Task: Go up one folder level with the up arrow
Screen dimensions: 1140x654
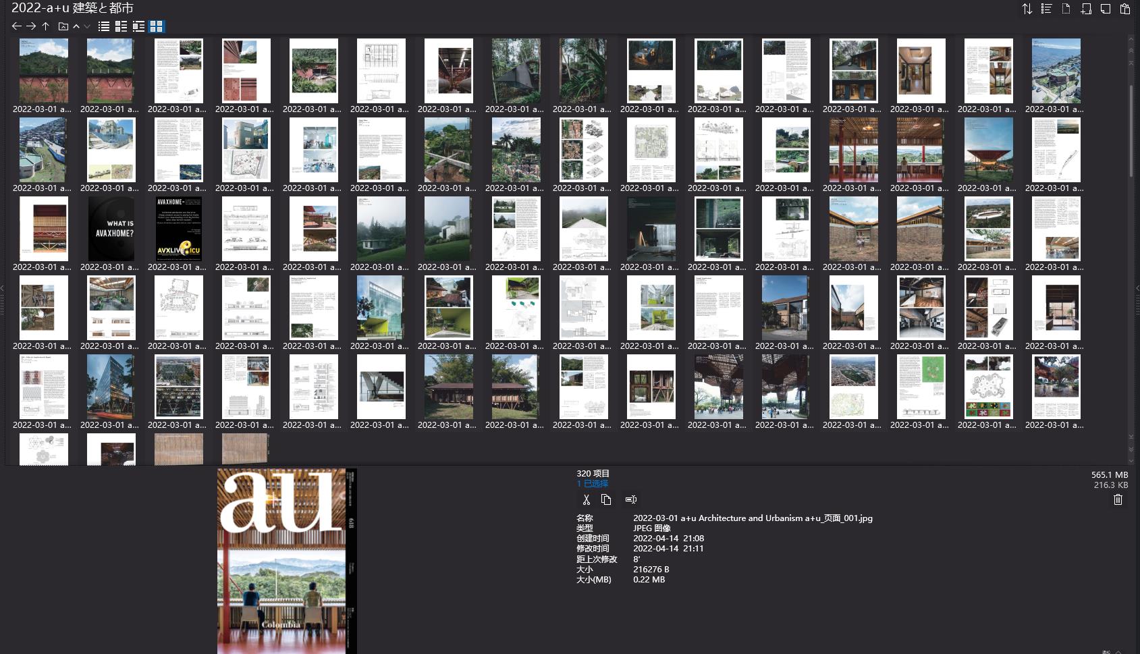Action: click(x=45, y=26)
